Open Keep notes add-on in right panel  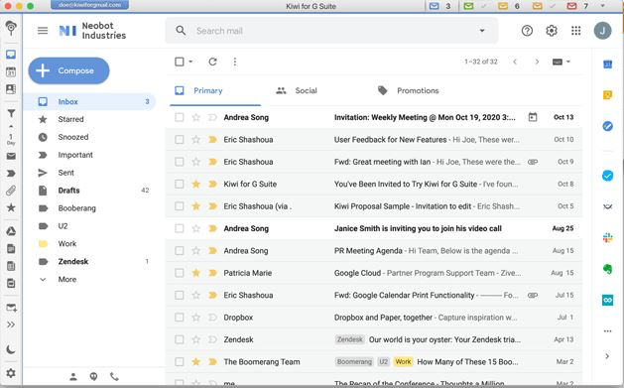(607, 94)
